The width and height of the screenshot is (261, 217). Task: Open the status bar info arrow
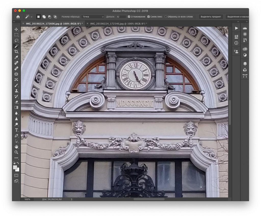71,199
